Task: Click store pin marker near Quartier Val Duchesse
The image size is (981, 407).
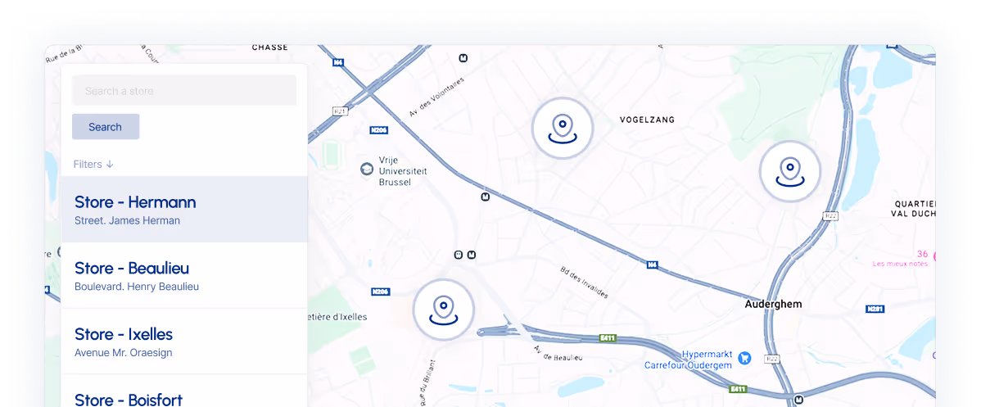Action: click(x=790, y=172)
